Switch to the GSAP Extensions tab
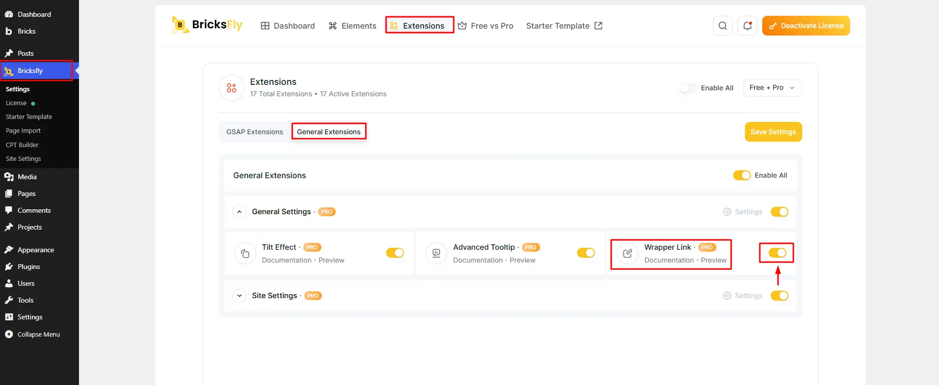The image size is (939, 385). pyautogui.click(x=255, y=132)
